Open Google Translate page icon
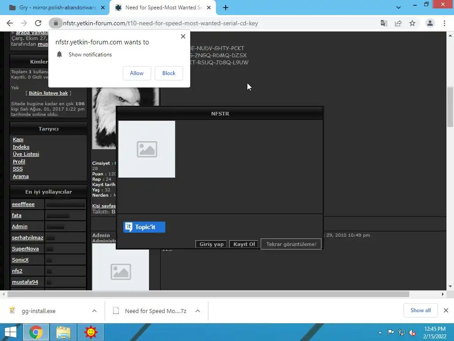Screen dimensions: 454x341 pyautogui.click(x=384, y=23)
